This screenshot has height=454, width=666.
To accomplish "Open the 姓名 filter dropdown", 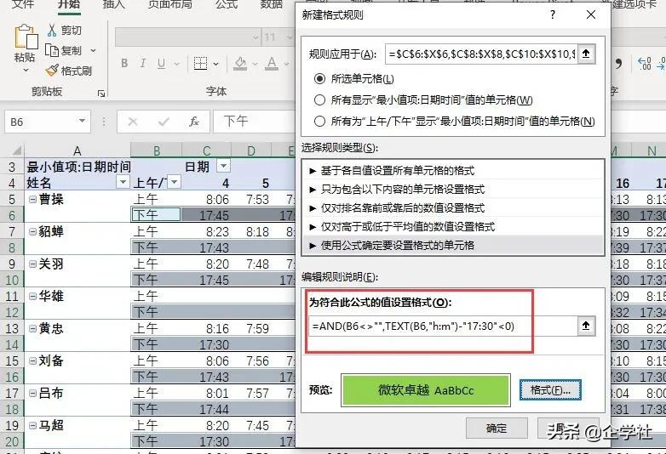I will pos(123,182).
